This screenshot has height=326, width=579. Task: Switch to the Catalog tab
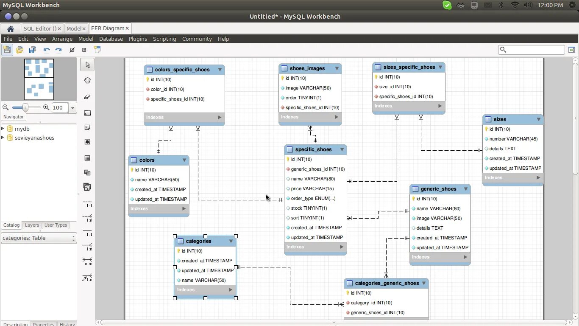point(11,225)
